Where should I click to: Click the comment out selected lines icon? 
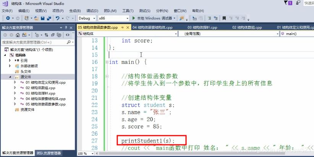point(209,18)
